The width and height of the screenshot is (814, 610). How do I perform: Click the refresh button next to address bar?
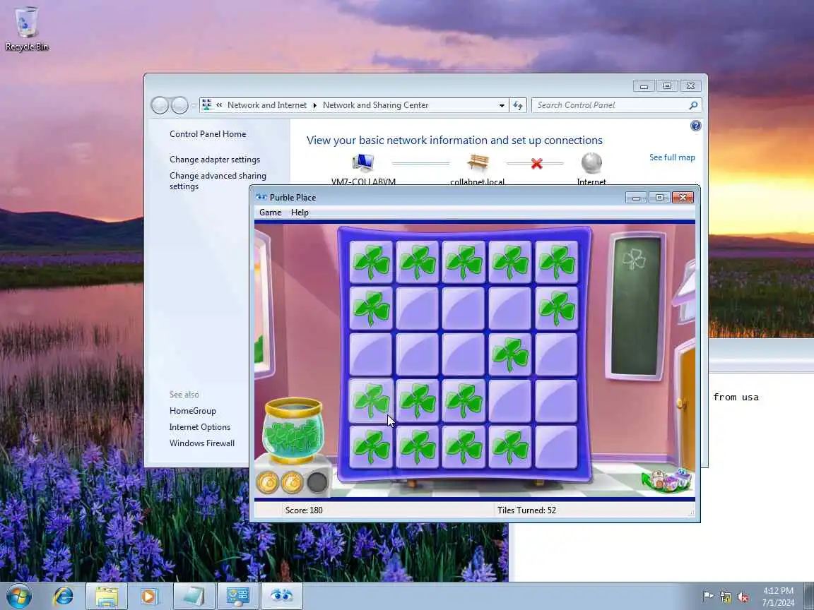[x=517, y=105]
